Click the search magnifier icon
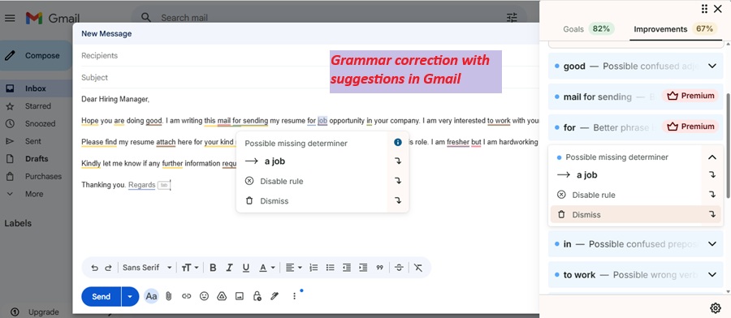 [x=146, y=18]
